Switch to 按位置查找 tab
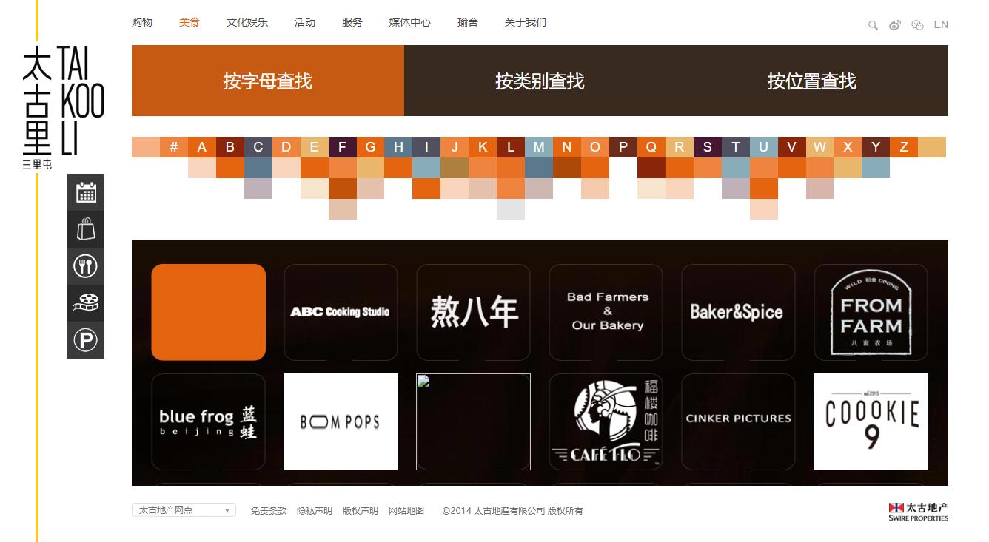The width and height of the screenshot is (989, 542). point(811,81)
